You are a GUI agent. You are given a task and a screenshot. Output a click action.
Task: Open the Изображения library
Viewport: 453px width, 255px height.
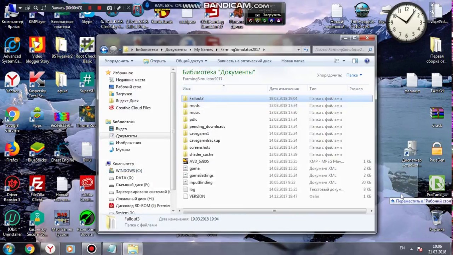[x=128, y=143]
